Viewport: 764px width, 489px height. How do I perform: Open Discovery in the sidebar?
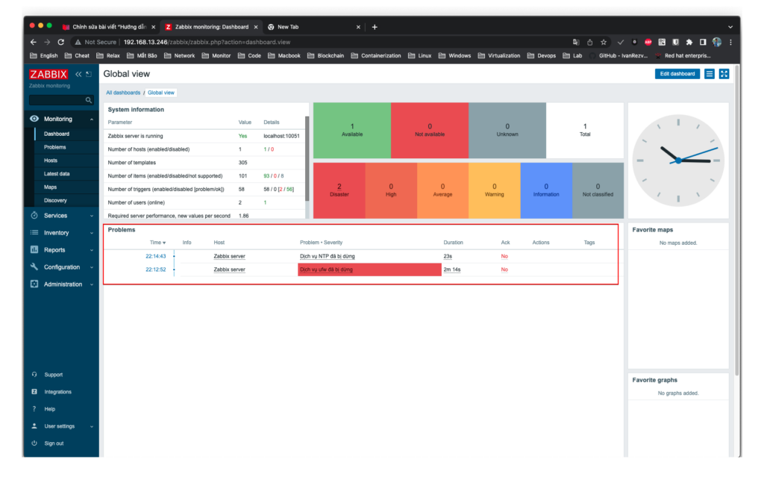pyautogui.click(x=55, y=200)
